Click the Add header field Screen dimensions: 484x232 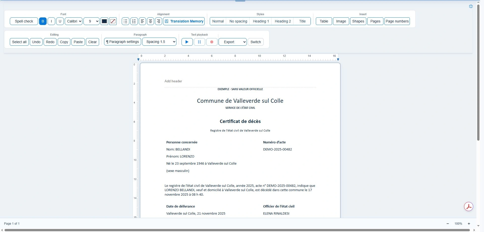click(x=240, y=81)
